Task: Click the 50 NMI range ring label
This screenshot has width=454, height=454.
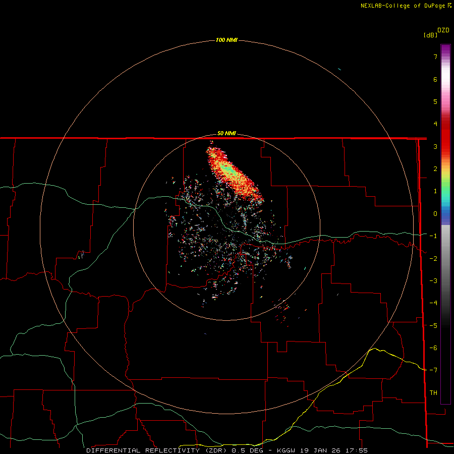Action: click(226, 134)
